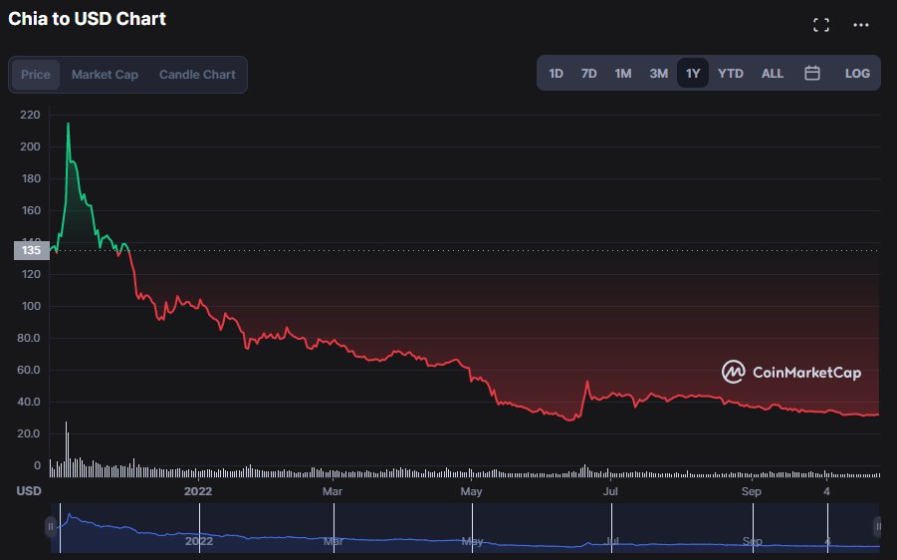Click the 220 y-axis value
The width and height of the screenshot is (897, 560).
(30, 115)
